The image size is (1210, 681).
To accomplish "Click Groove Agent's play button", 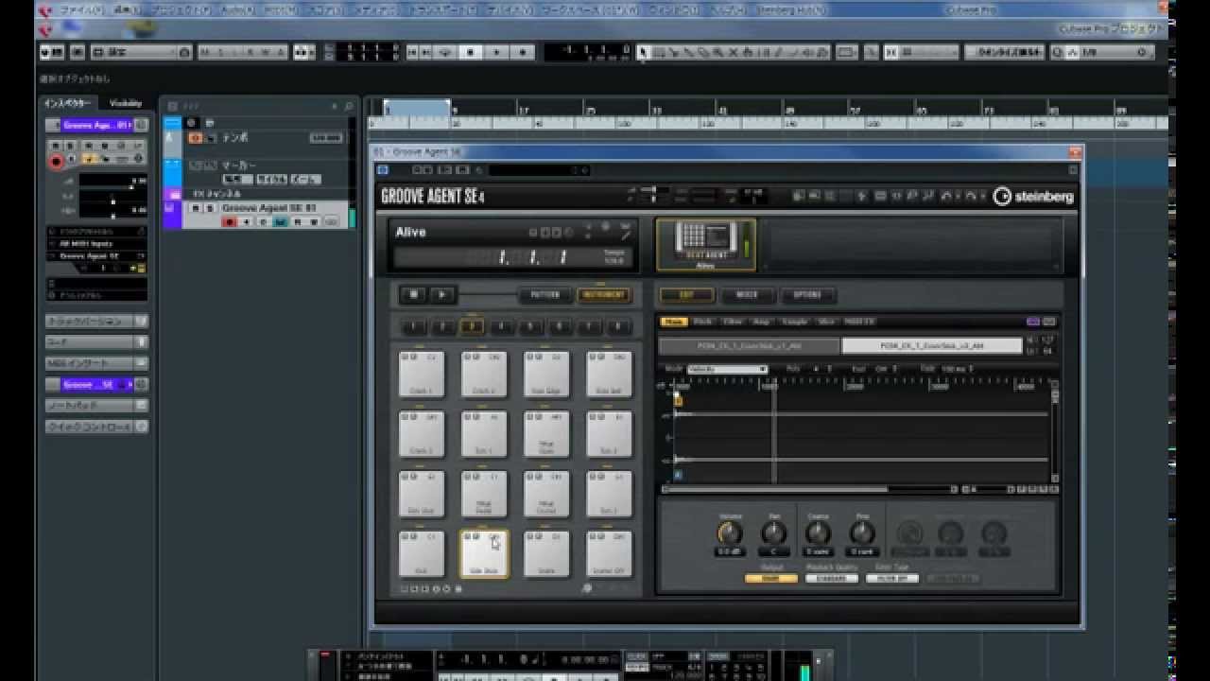I will pos(442,294).
